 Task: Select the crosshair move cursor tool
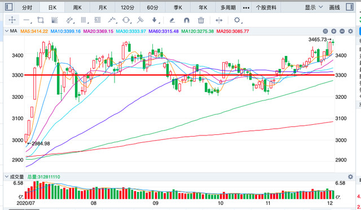click(12, 20)
